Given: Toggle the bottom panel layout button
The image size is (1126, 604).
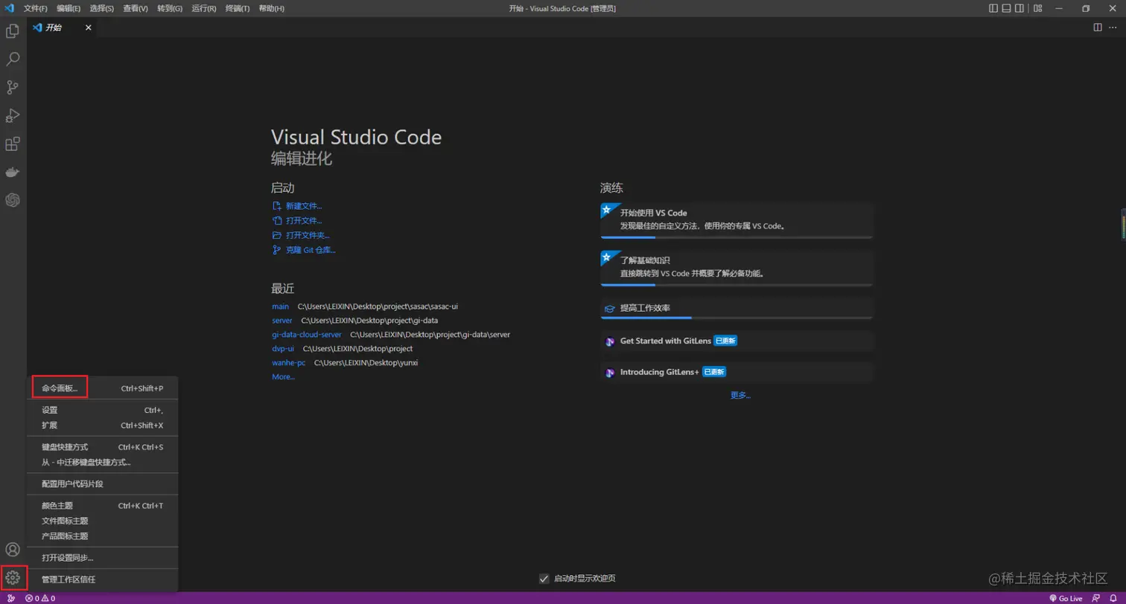Looking at the screenshot, I should pos(1007,8).
